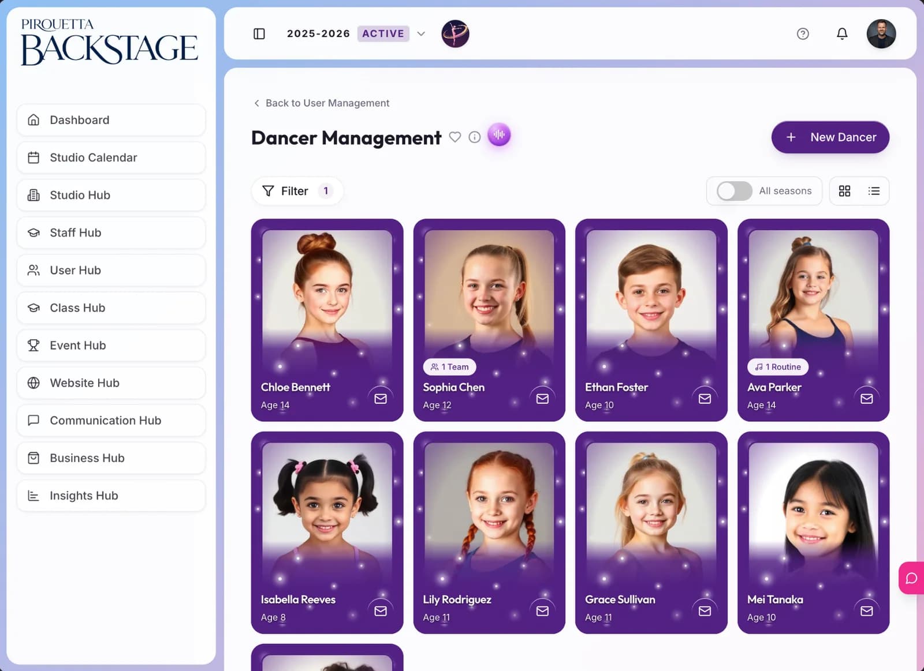This screenshot has width=924, height=671.
Task: Click the studio dancer logo icon
Action: (455, 33)
